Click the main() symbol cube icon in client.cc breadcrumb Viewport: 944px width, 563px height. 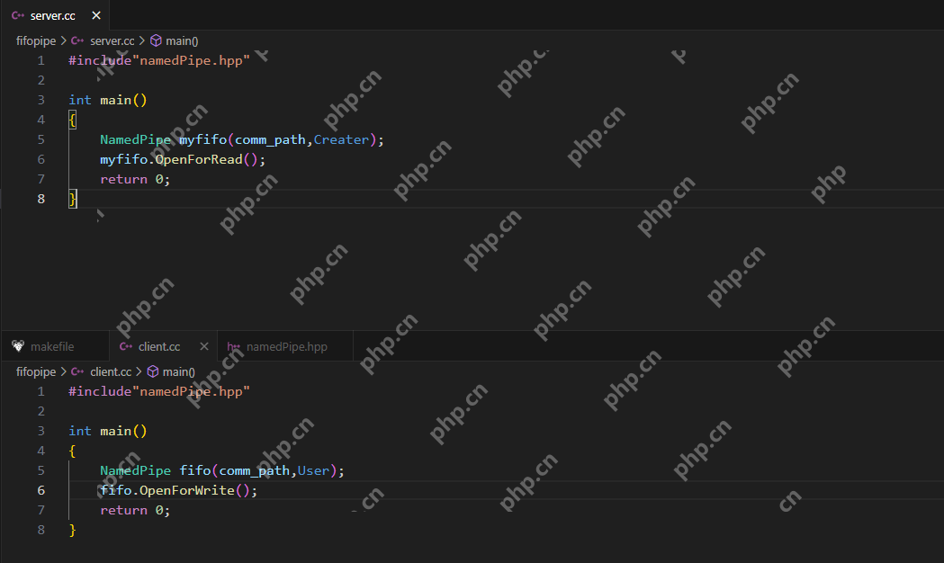coord(153,371)
